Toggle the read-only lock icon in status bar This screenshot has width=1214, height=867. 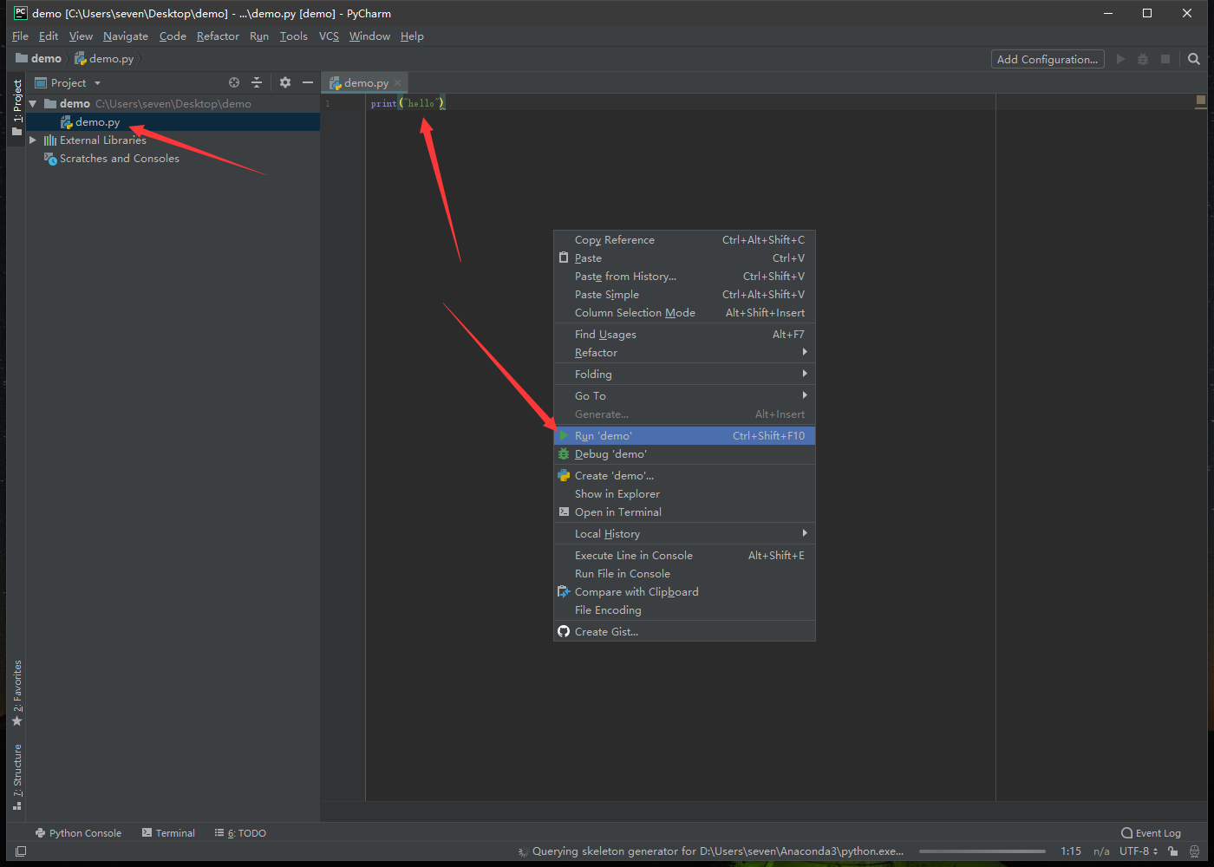tap(1172, 851)
